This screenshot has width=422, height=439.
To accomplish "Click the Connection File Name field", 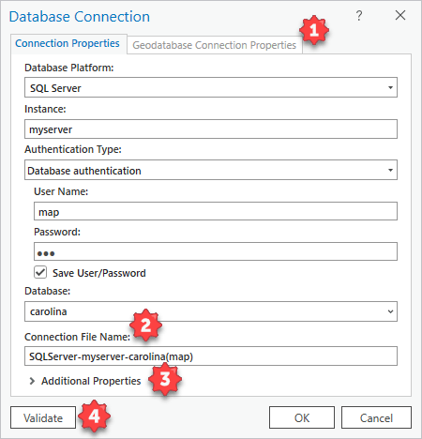I will pos(211,356).
